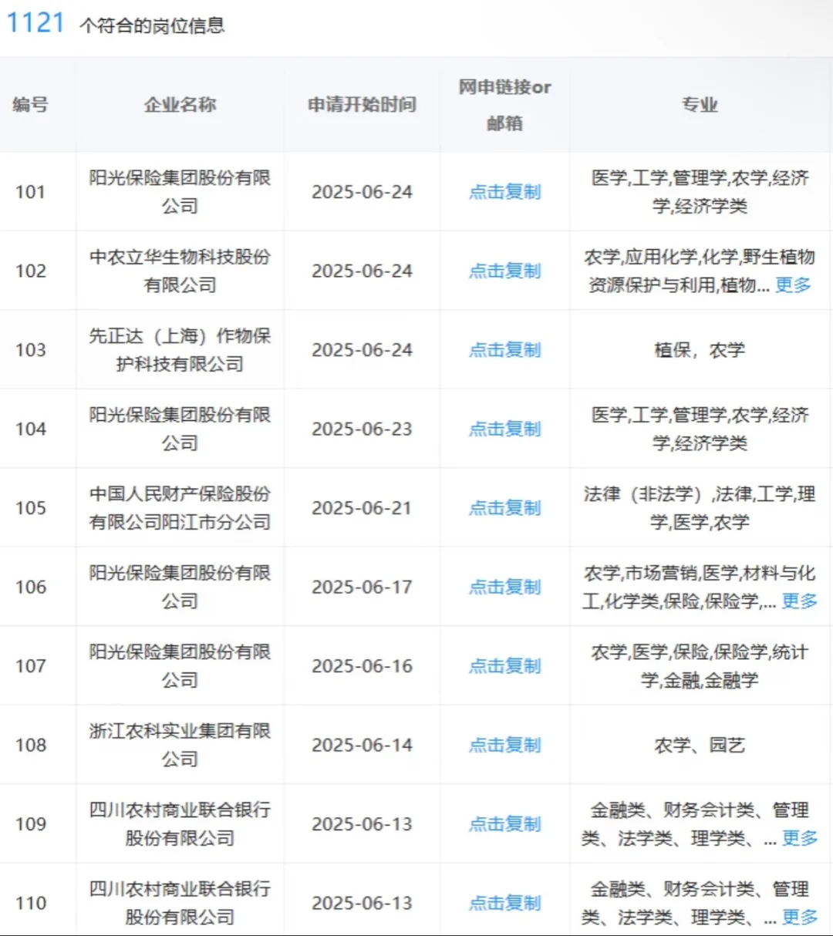
Task: Click the 专业 column header
Action: pyautogui.click(x=700, y=105)
